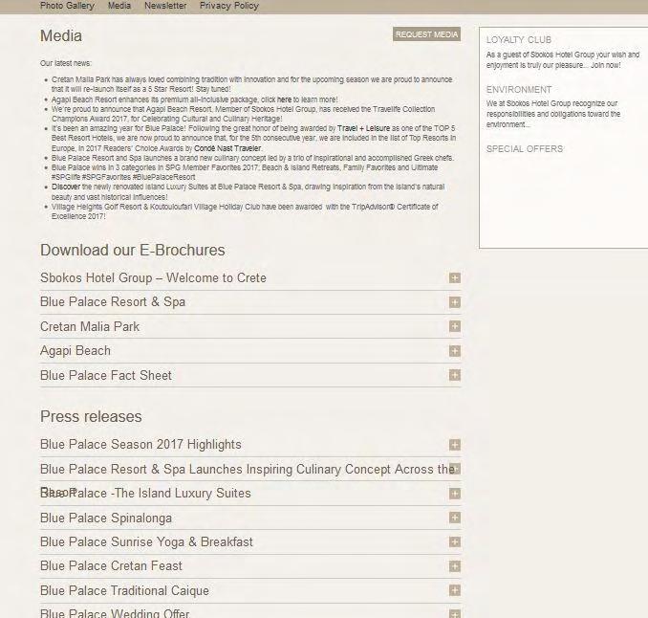Open the Travel + Leisure link
The width and height of the screenshot is (648, 618).
point(363,128)
